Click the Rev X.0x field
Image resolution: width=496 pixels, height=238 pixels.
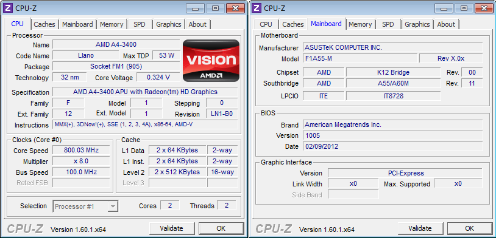click(451, 59)
